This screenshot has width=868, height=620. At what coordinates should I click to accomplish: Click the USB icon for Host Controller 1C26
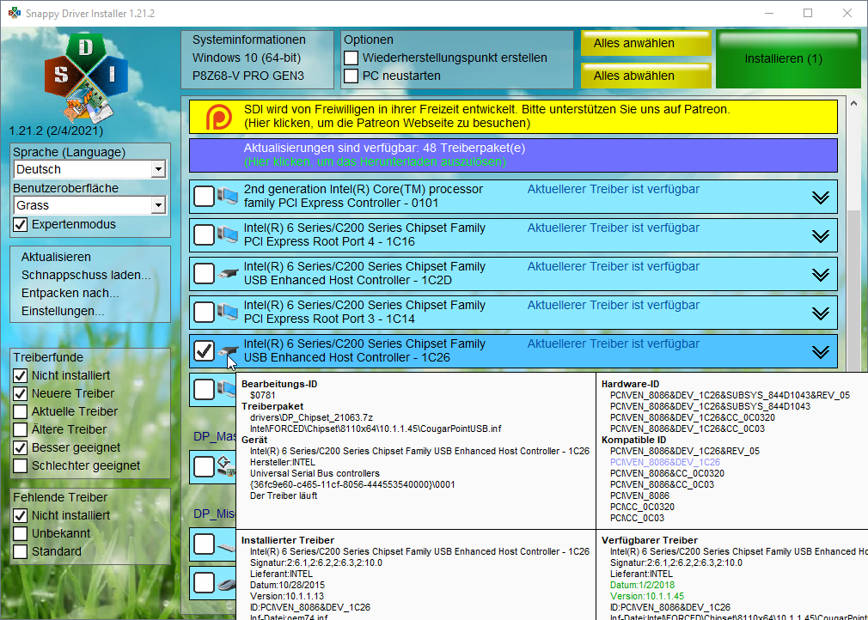[228, 351]
